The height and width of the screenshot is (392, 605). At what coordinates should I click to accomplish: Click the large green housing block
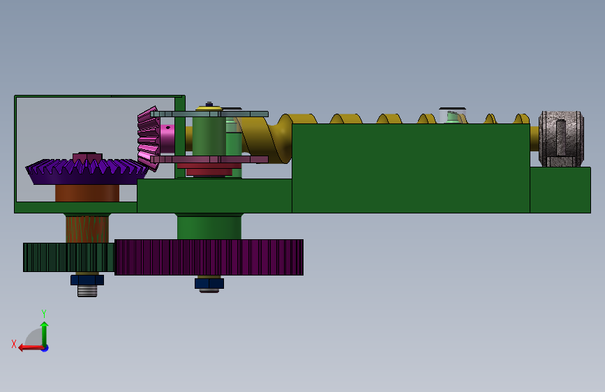click(x=411, y=168)
